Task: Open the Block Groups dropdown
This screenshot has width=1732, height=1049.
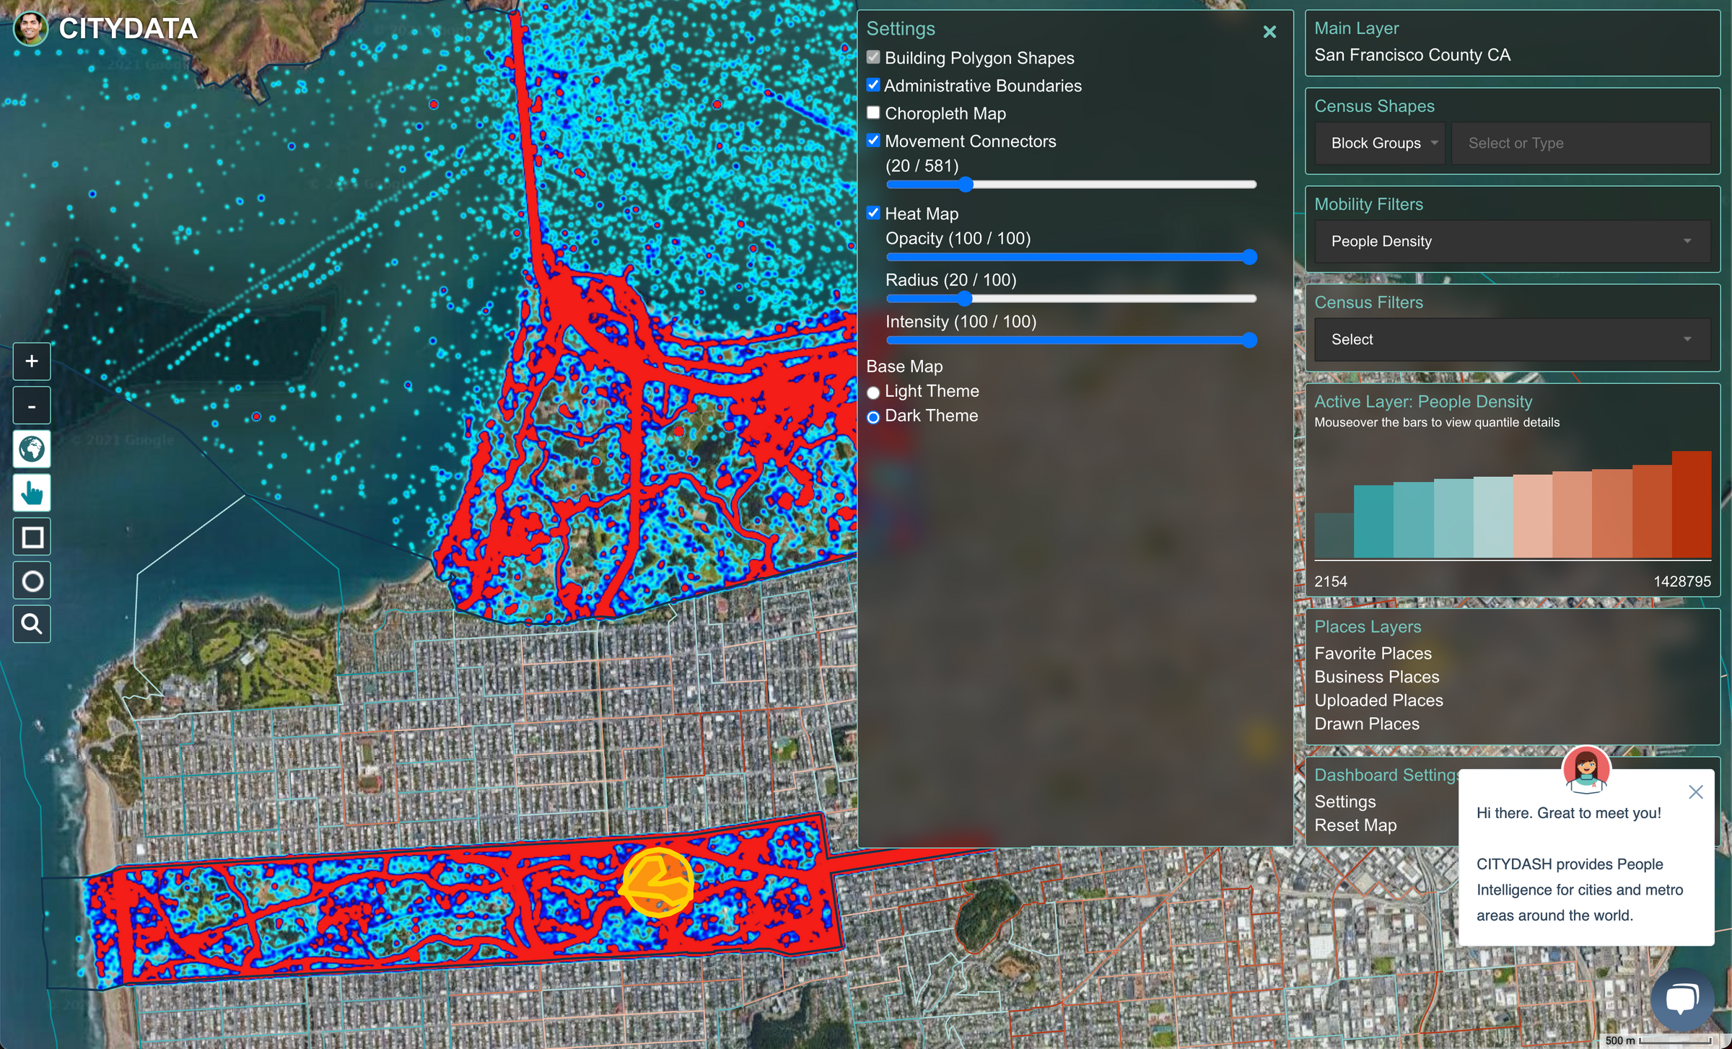Action: point(1378,143)
